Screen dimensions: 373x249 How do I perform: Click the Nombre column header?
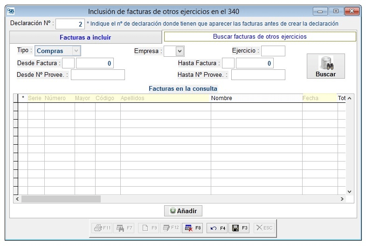click(x=256, y=98)
